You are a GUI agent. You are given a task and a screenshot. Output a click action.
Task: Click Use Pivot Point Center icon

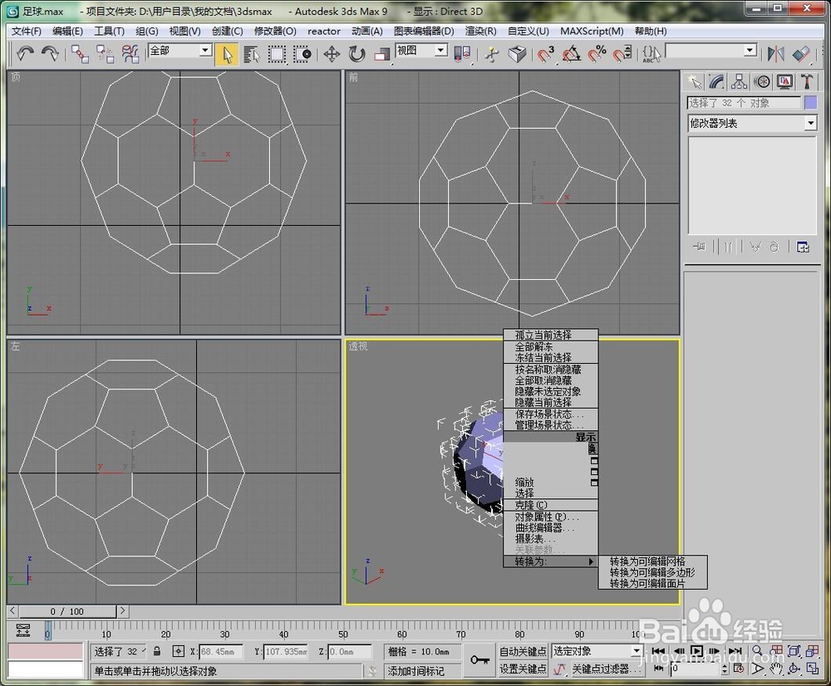[462, 54]
